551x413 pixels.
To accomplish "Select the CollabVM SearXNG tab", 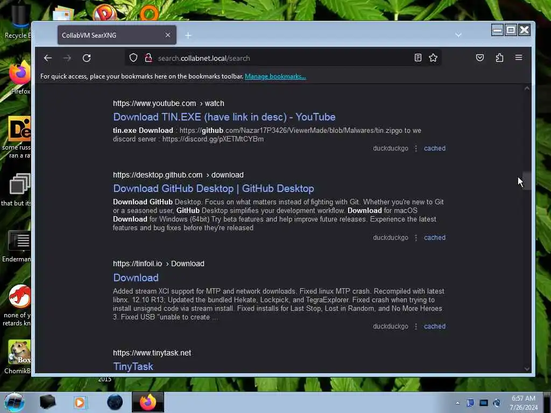I will coord(117,35).
